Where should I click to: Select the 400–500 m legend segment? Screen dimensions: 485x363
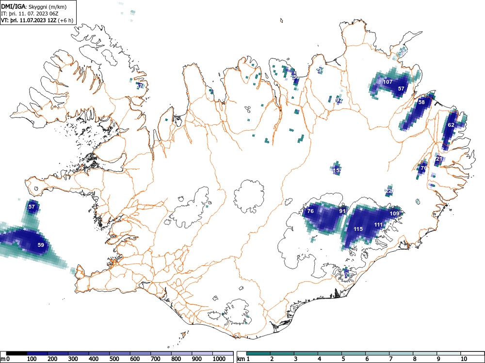pos(99,353)
